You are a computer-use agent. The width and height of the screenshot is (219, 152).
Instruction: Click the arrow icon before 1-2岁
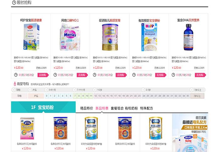(95, 90)
